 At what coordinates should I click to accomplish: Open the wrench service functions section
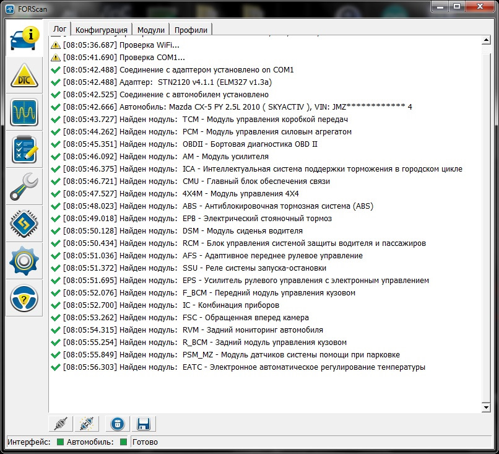(24, 186)
